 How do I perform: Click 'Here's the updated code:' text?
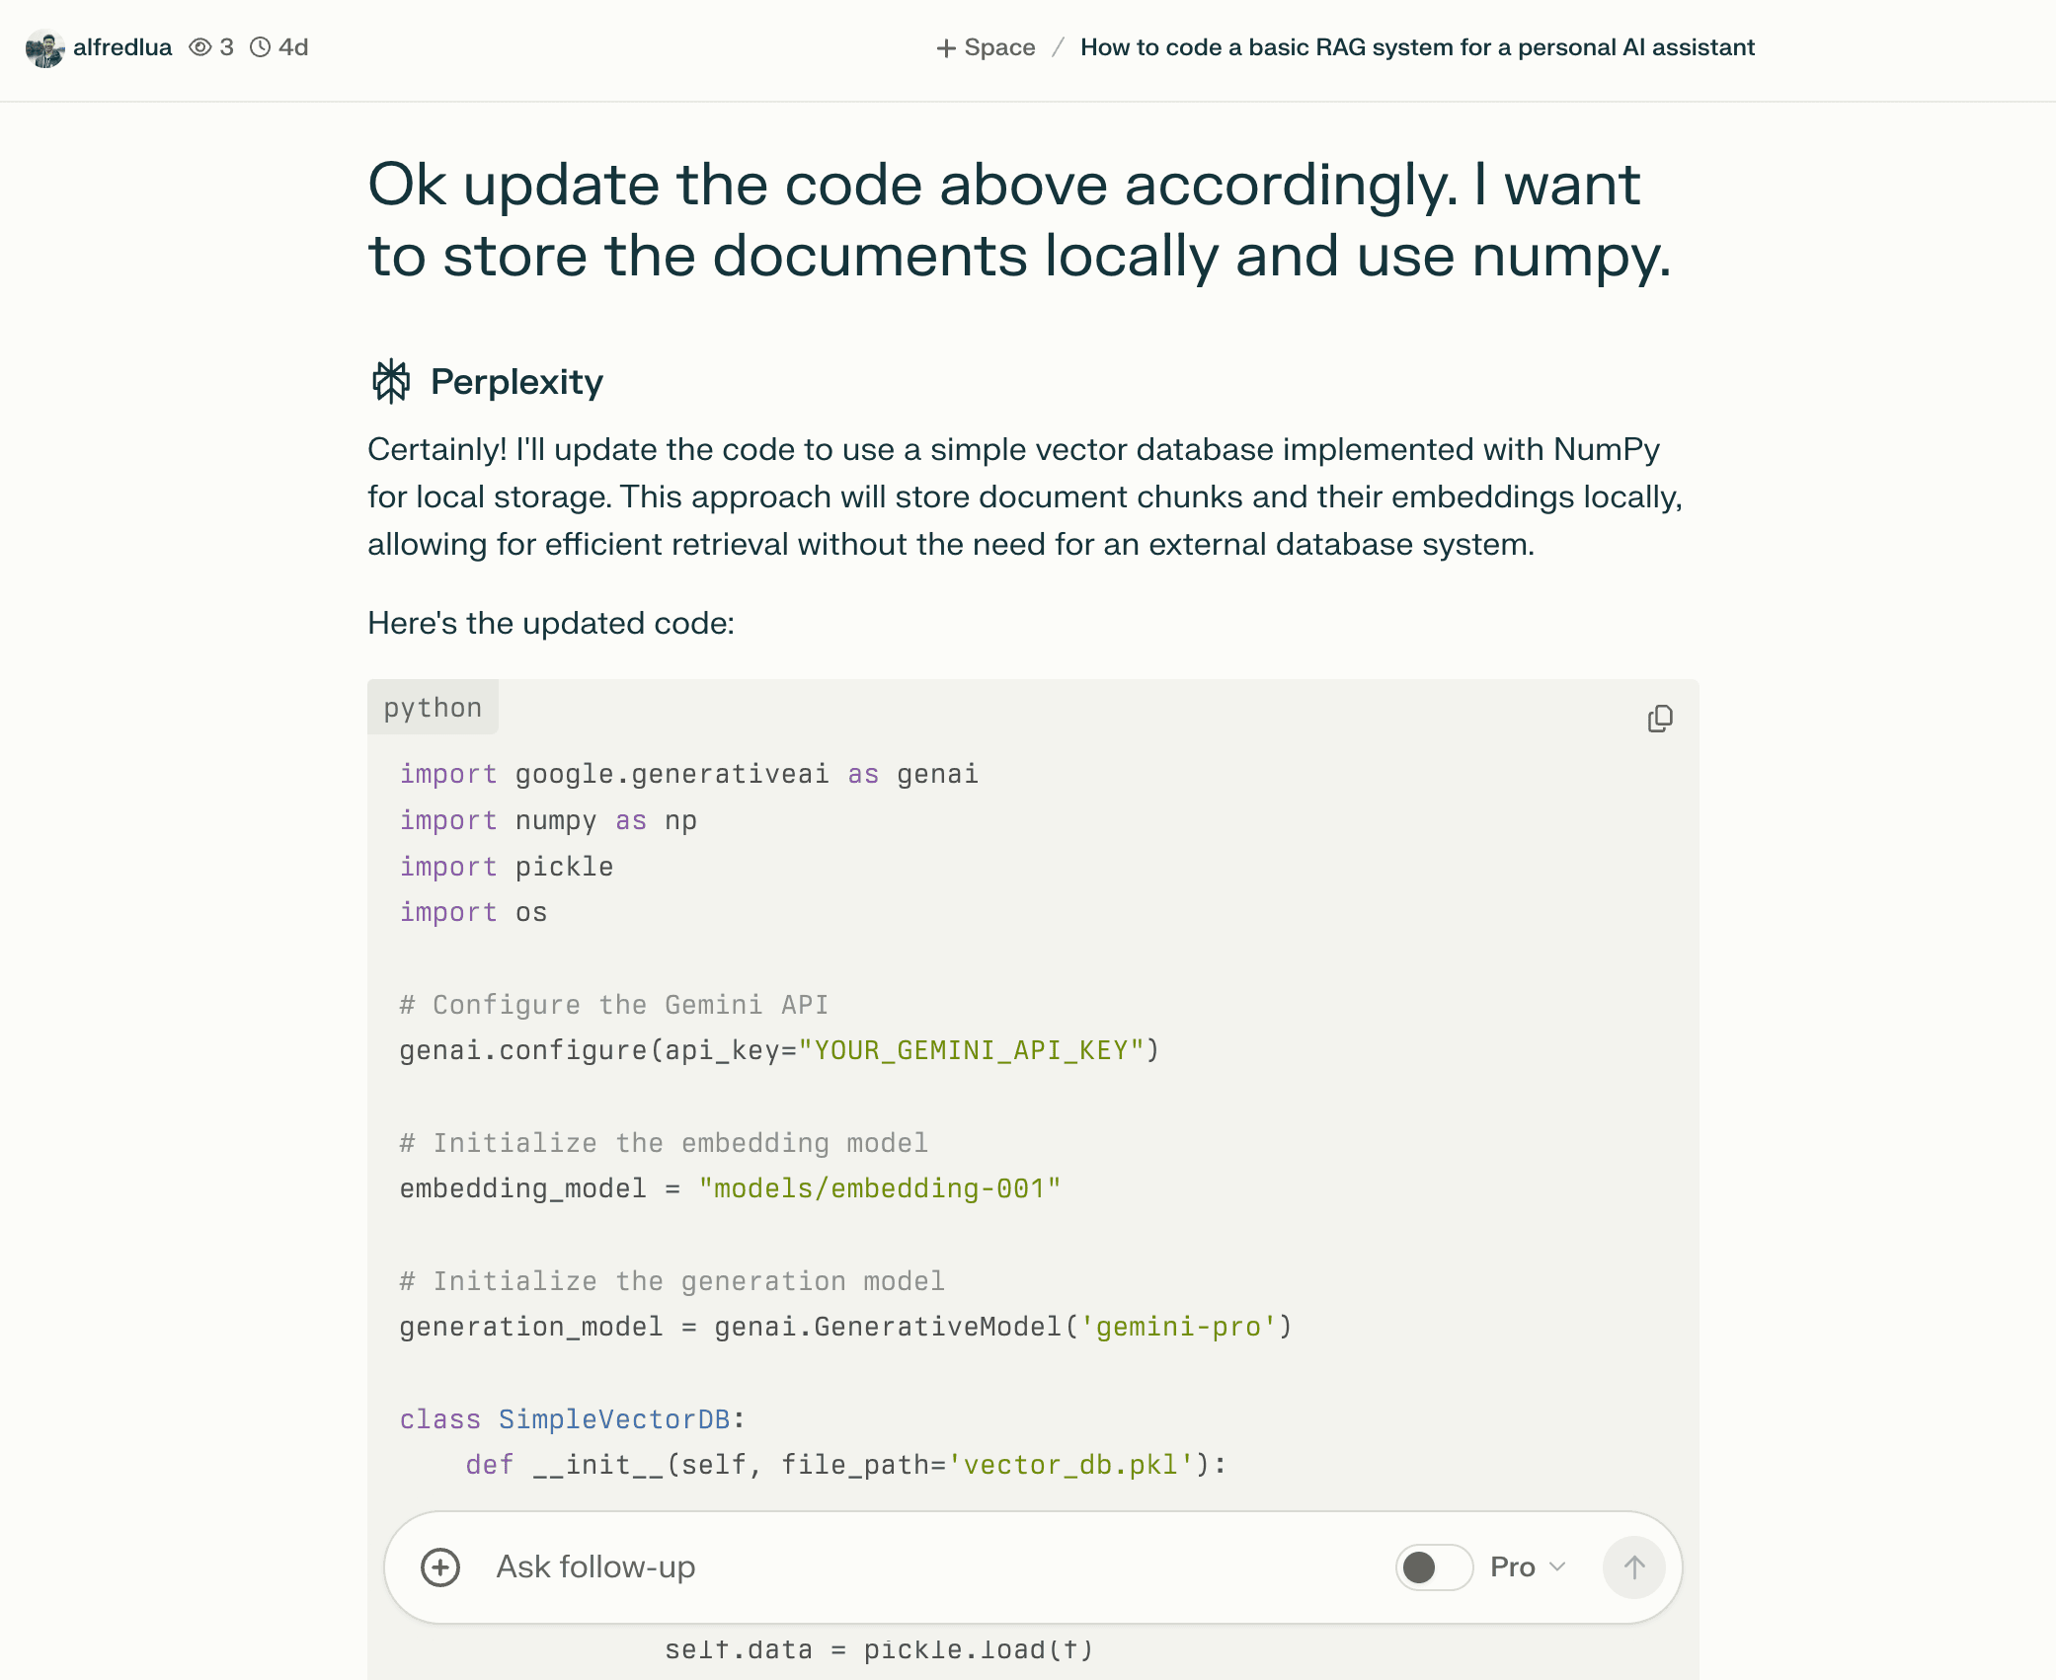pyautogui.click(x=551, y=623)
